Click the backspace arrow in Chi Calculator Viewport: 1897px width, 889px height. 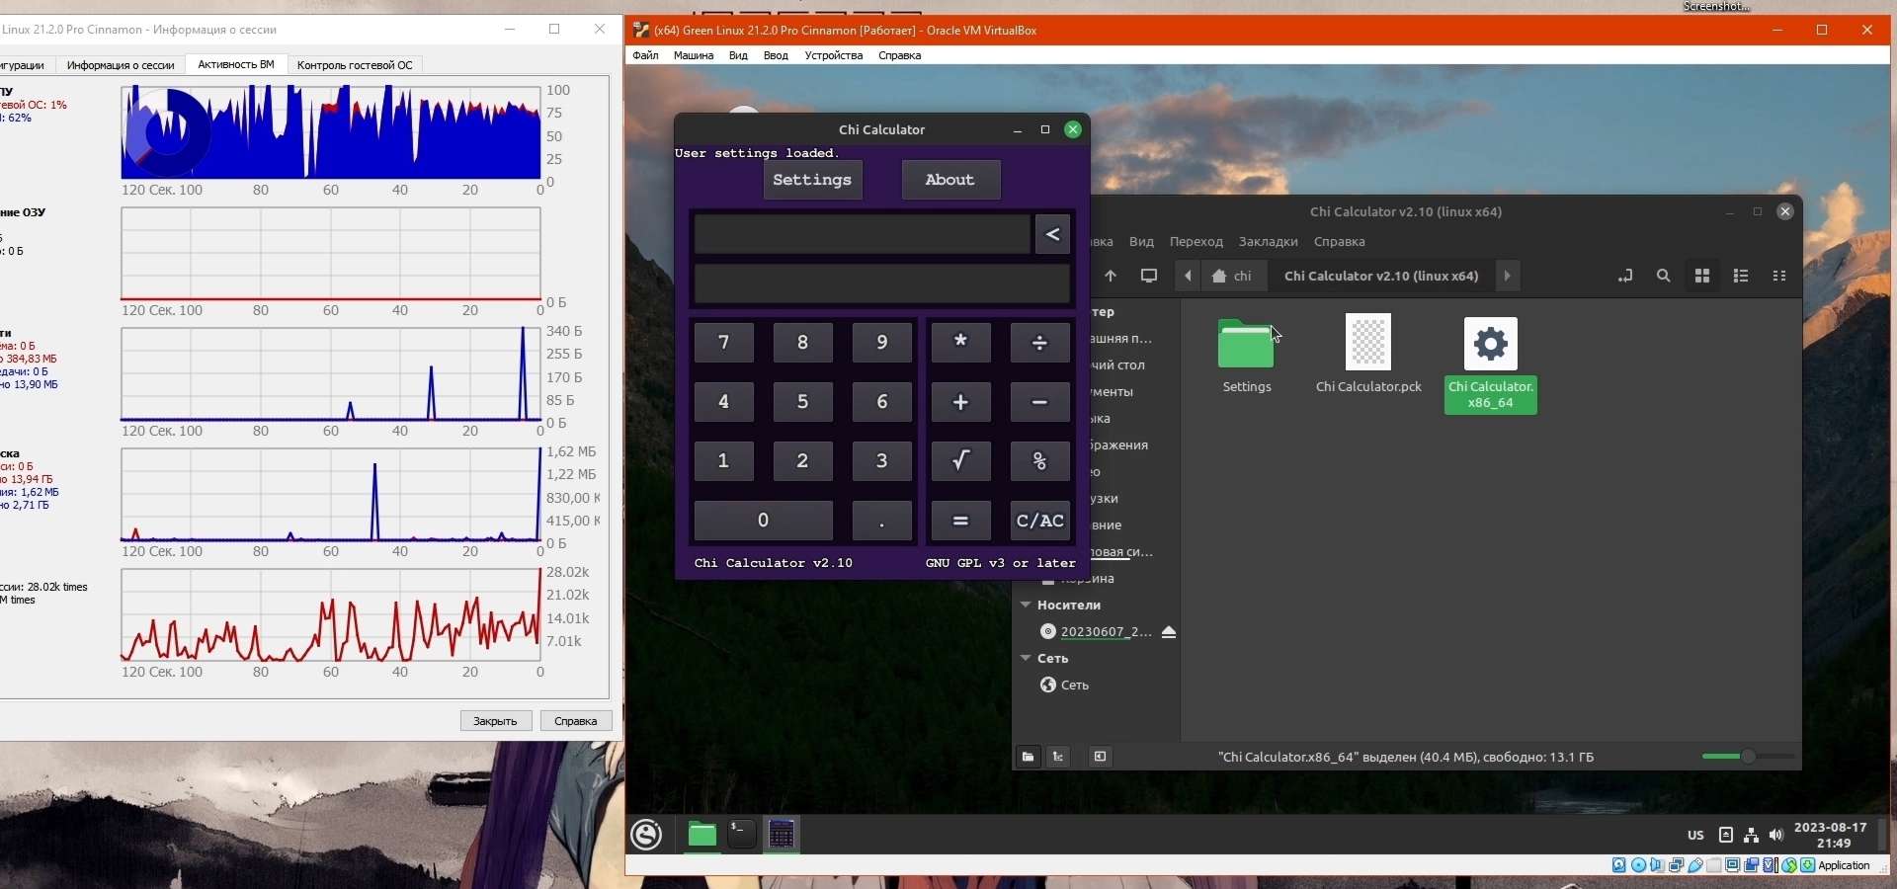pos(1052,235)
